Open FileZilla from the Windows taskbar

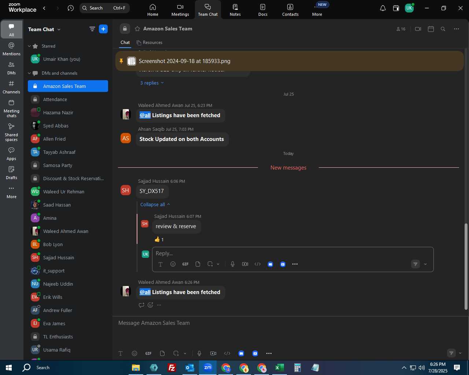click(x=171, y=368)
